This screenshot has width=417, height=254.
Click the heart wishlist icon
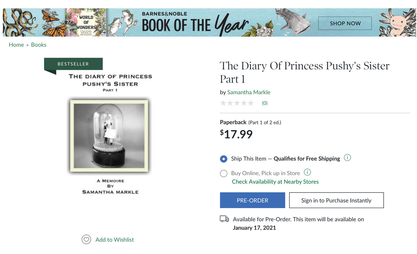click(x=86, y=239)
